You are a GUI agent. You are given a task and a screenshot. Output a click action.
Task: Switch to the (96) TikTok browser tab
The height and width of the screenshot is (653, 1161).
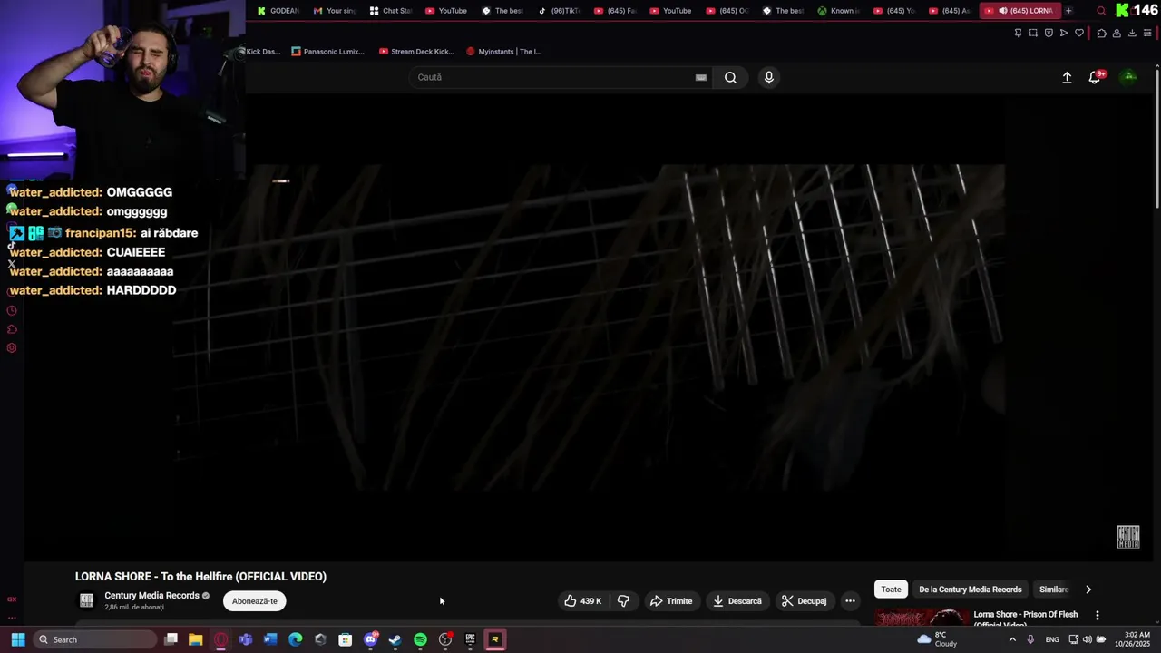tap(560, 11)
